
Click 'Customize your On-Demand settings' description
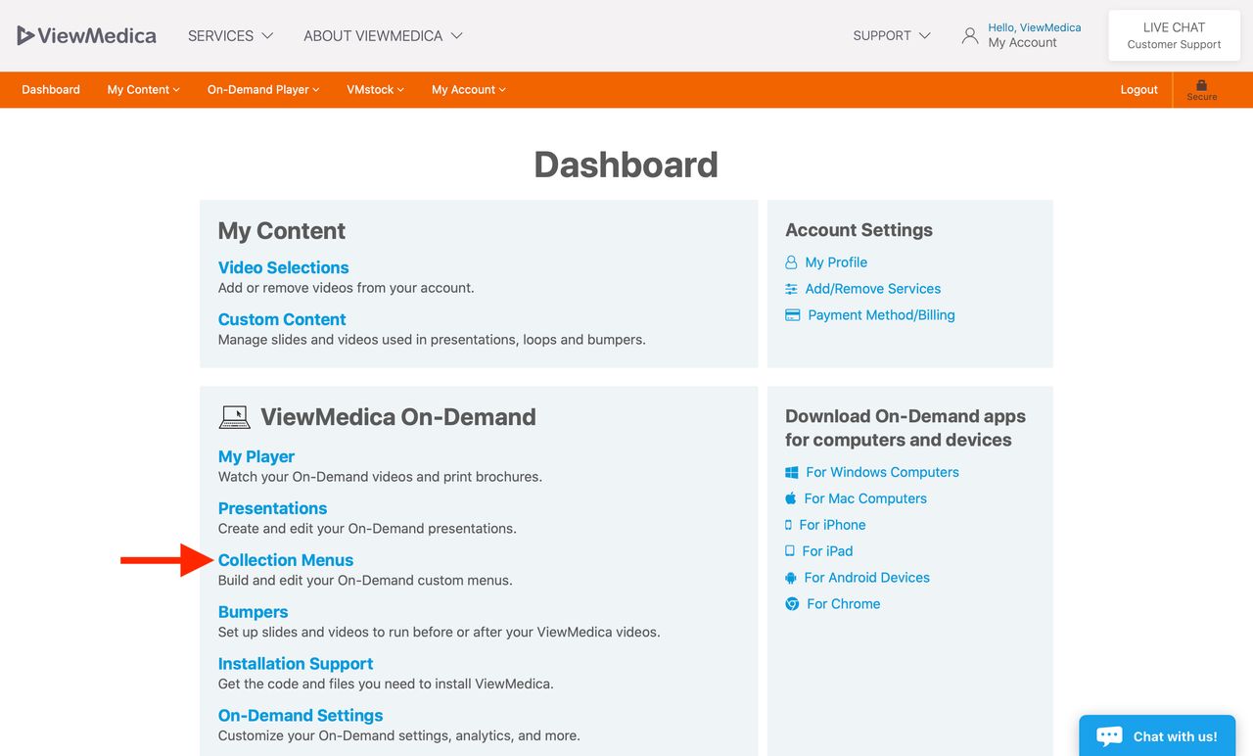click(399, 735)
